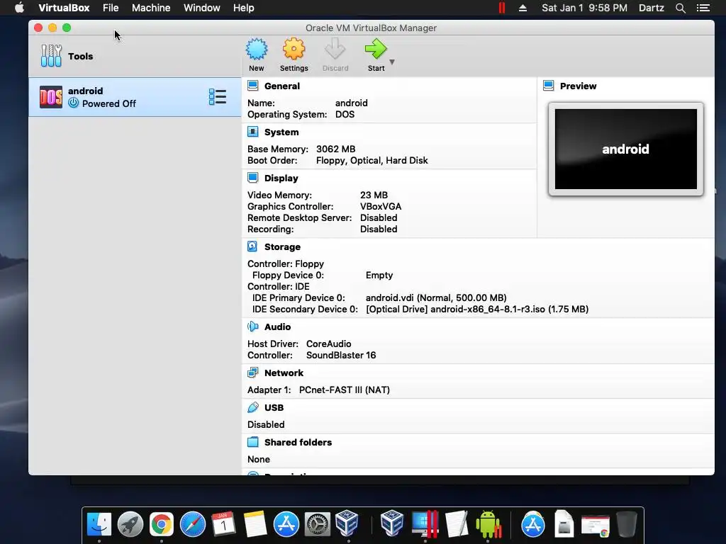
Task: Click the '23 MB' video memory value
Action: click(374, 195)
